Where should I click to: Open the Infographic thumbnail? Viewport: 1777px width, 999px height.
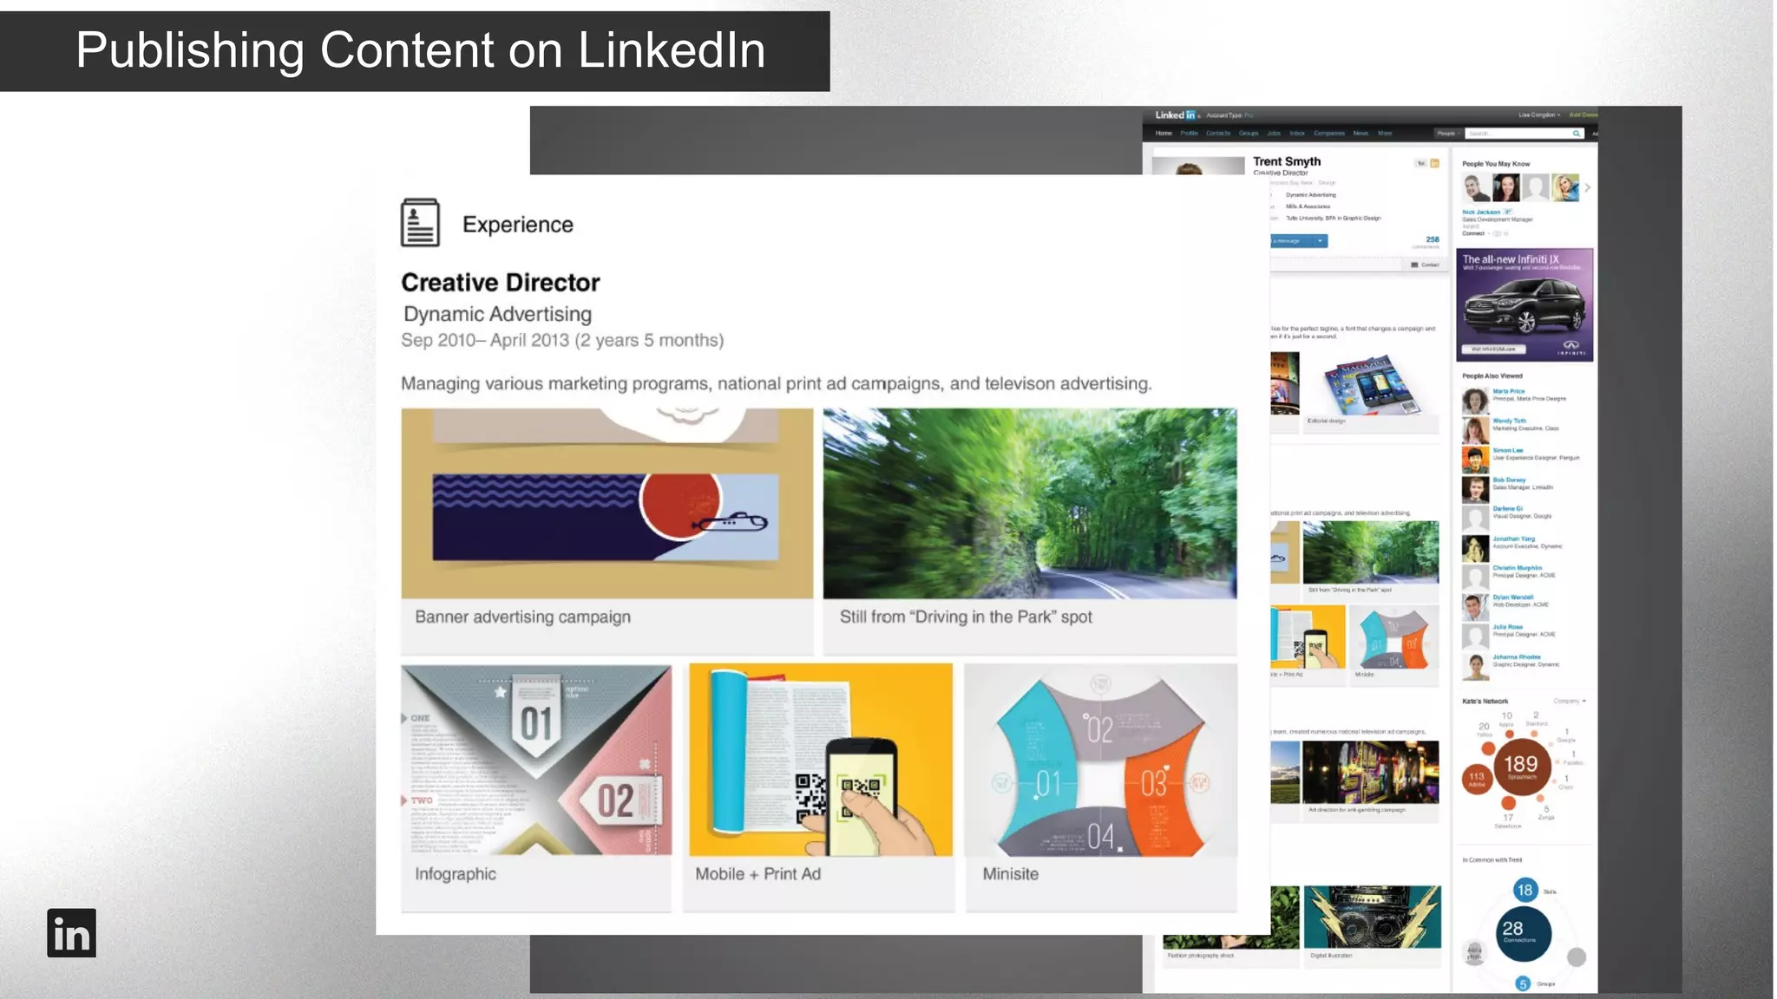pos(536,760)
